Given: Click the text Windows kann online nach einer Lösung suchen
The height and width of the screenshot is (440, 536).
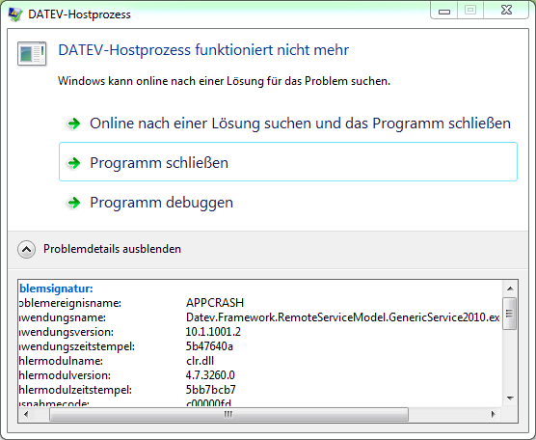Looking at the screenshot, I should click(224, 81).
